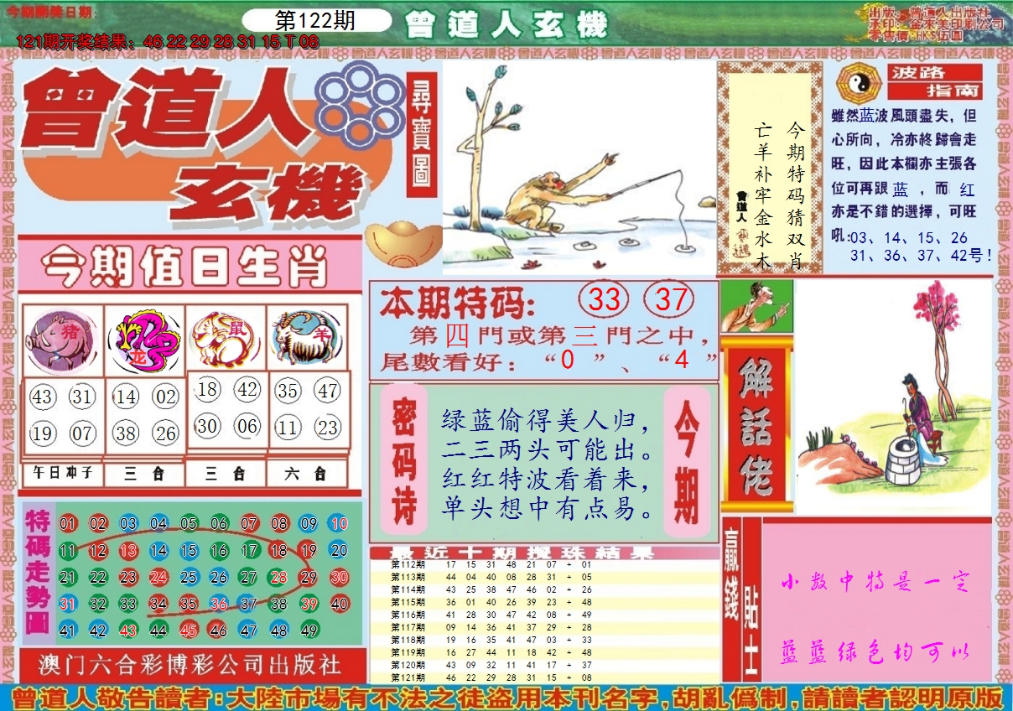Select the goat zodiac icon

click(306, 339)
